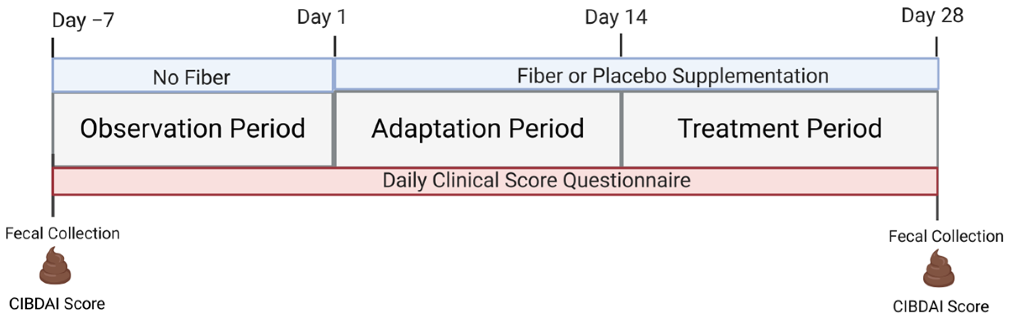Pick the Treatment Period box
Viewport: 1011px width, 320px height.
point(780,129)
